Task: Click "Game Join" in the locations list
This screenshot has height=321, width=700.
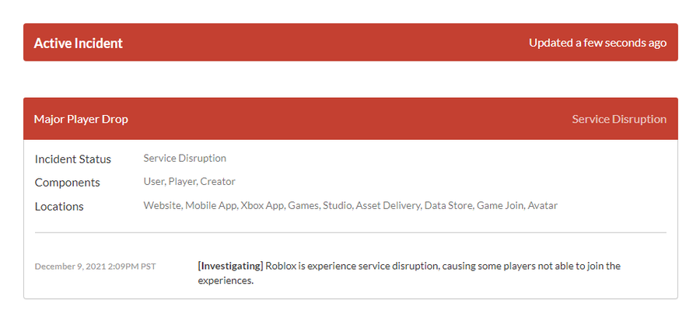Action: (500, 206)
